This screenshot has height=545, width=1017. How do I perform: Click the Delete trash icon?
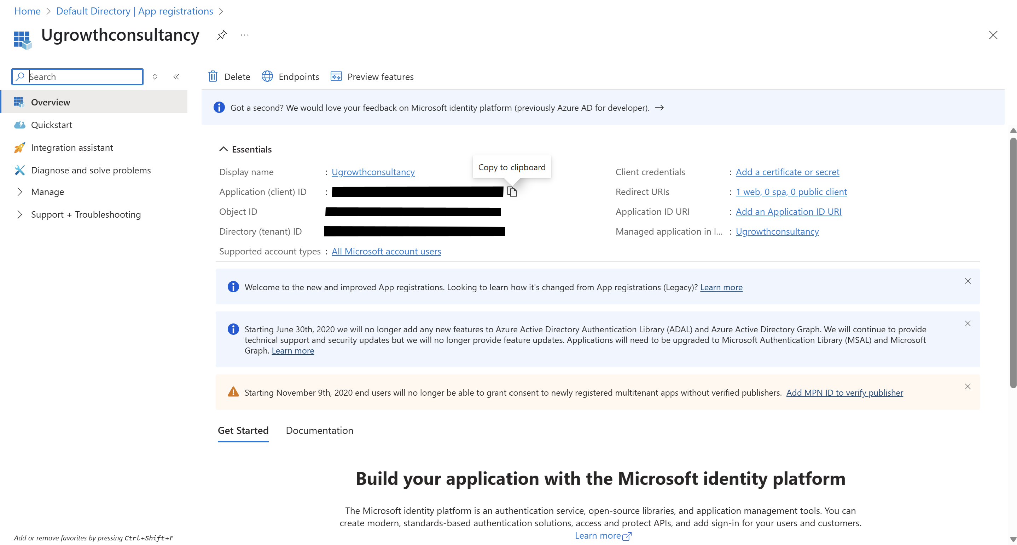213,77
